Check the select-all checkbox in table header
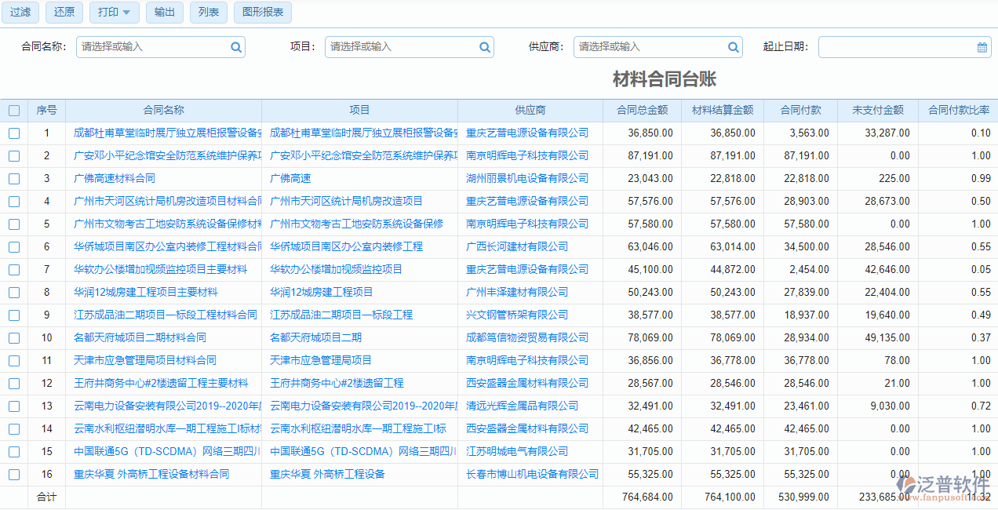The height and width of the screenshot is (510, 998). (14, 110)
